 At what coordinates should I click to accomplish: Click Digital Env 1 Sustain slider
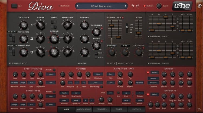pyautogui.click(x=166, y=17)
